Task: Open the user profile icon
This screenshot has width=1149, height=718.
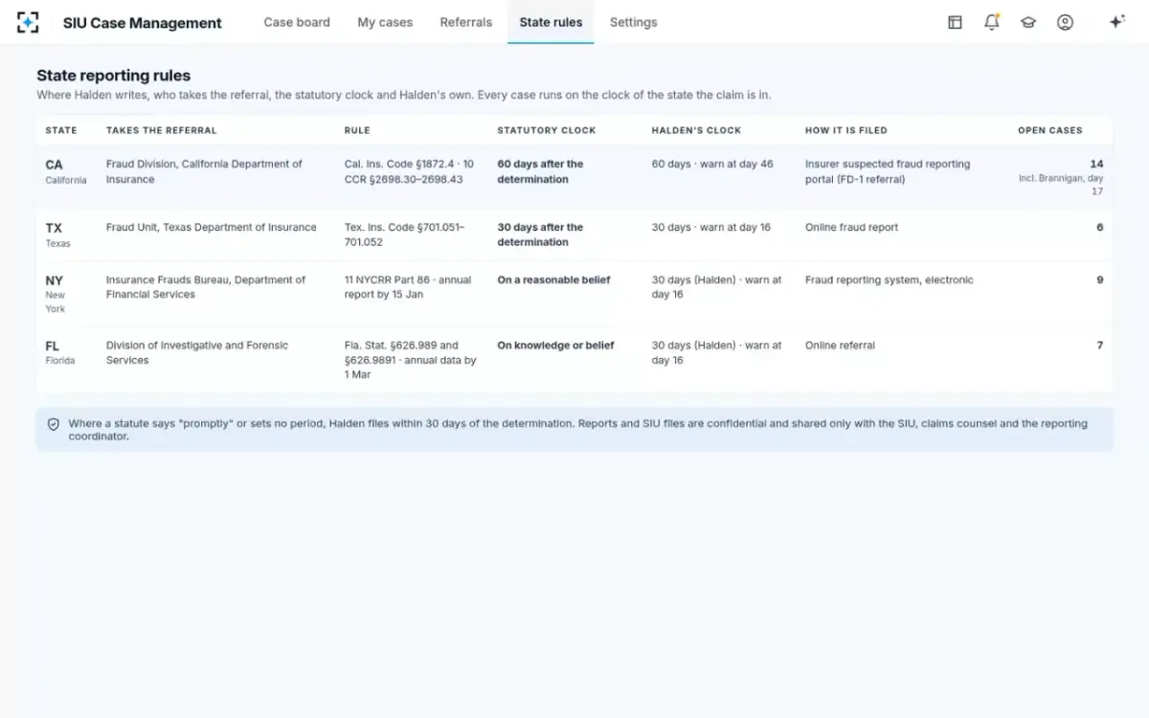Action: (x=1065, y=22)
